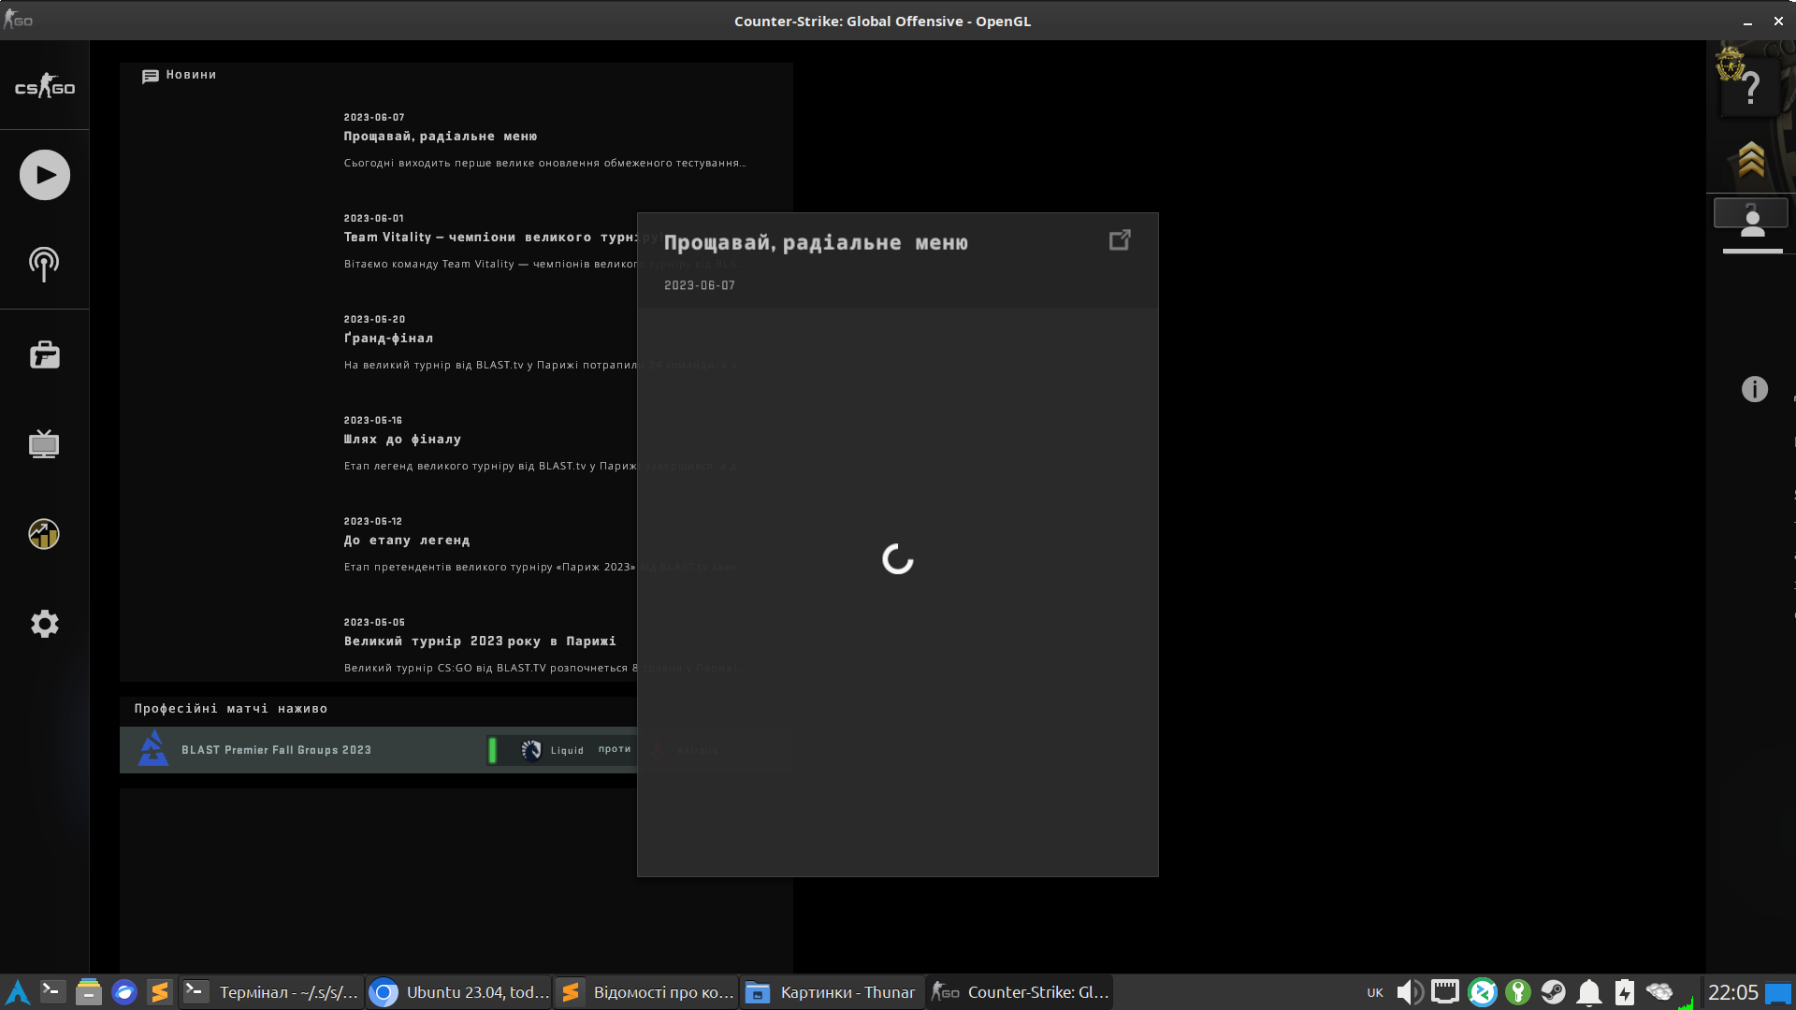This screenshot has width=1796, height=1010.
Task: Open the broadcast/GOTV antenna icon
Action: pyautogui.click(x=44, y=265)
